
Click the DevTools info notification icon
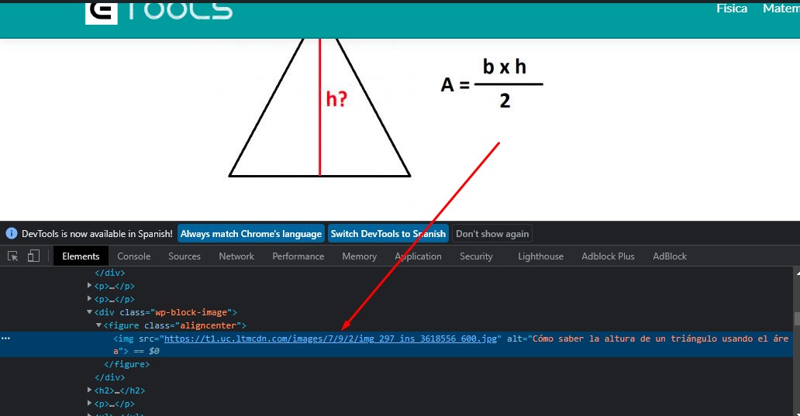pyautogui.click(x=12, y=234)
